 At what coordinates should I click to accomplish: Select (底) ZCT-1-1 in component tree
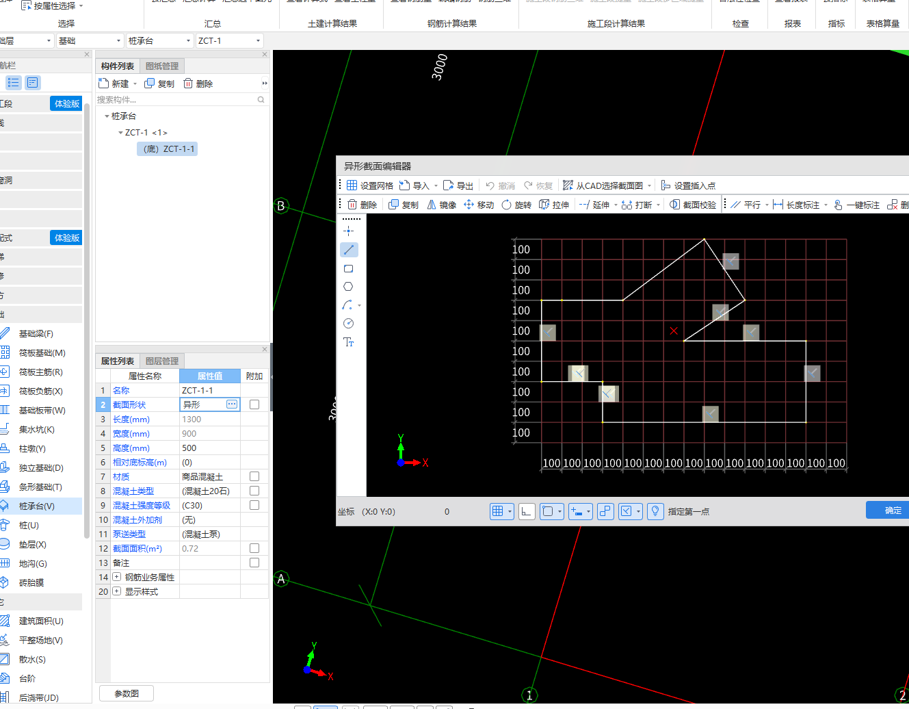click(168, 149)
